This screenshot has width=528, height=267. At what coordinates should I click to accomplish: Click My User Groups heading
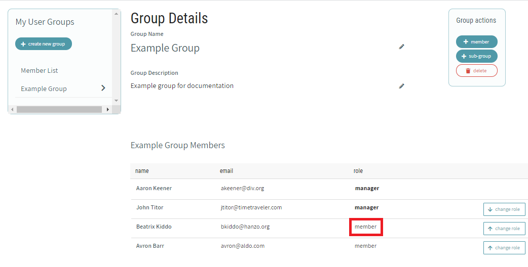coord(45,22)
